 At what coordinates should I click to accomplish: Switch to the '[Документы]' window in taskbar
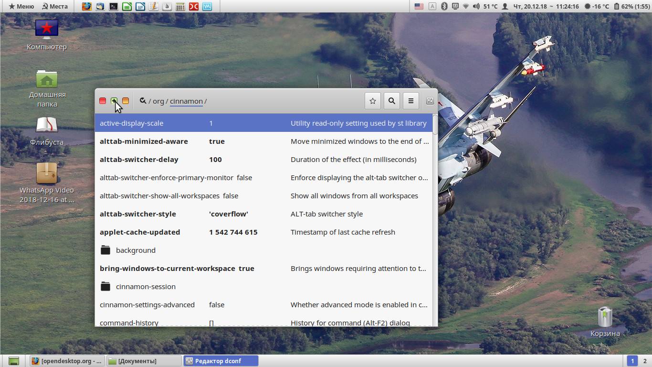(x=144, y=361)
